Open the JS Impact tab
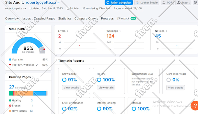Screen dimensions: 198x114 126,19
